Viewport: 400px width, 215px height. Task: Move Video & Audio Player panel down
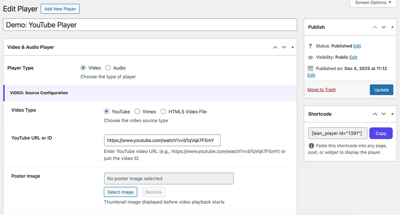284,47
